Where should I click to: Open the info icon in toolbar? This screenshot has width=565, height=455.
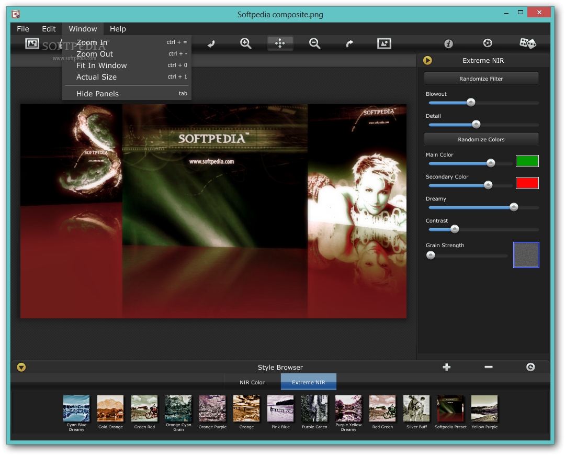[448, 43]
